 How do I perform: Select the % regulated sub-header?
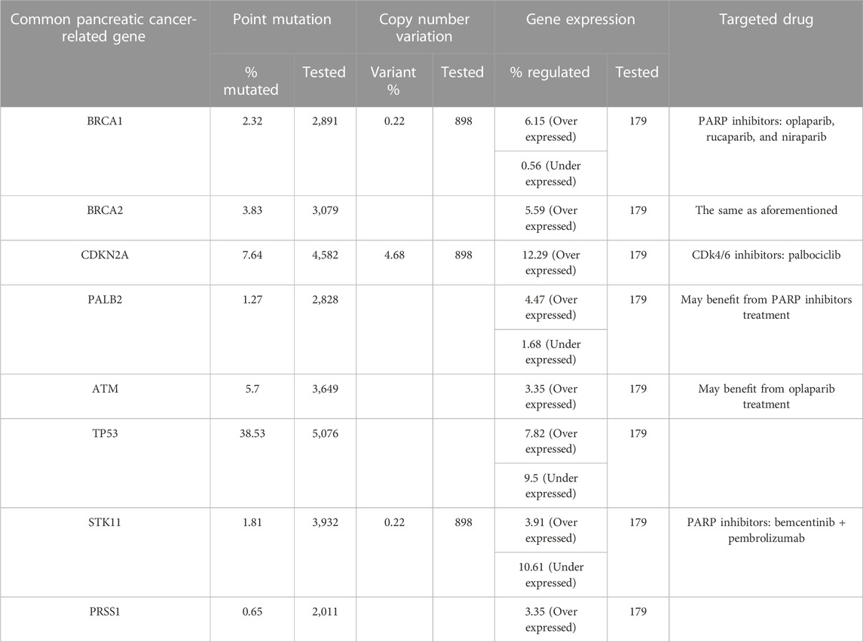pos(550,73)
